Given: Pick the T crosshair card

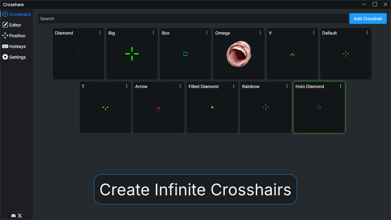Looking at the screenshot, I should point(105,108).
